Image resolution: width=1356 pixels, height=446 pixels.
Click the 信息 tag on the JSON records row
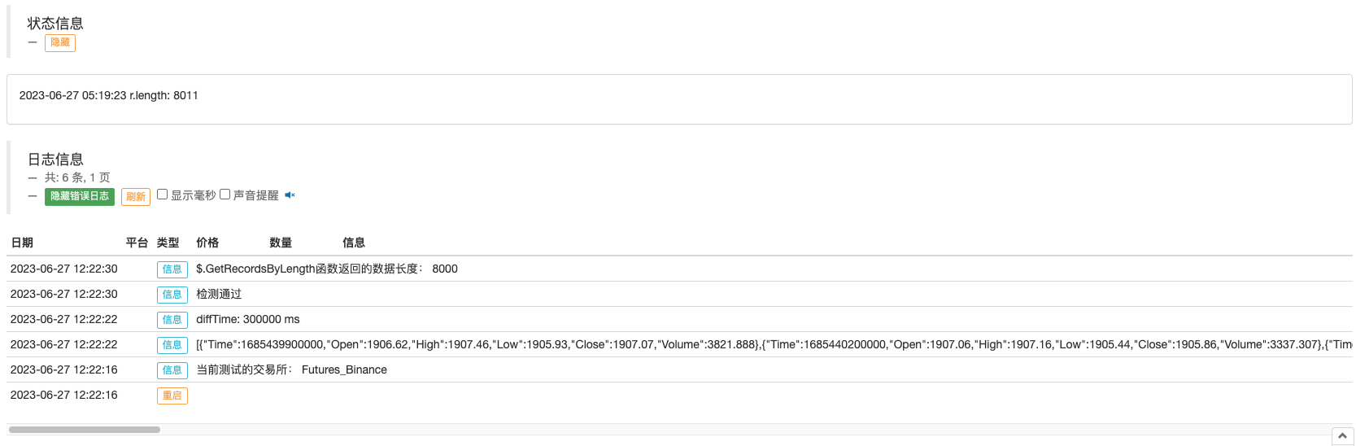tap(172, 345)
